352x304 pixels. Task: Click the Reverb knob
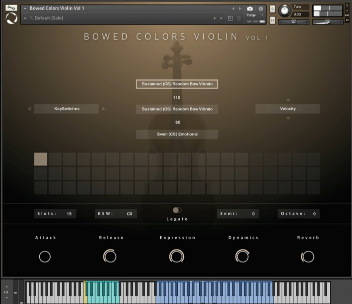click(x=308, y=257)
